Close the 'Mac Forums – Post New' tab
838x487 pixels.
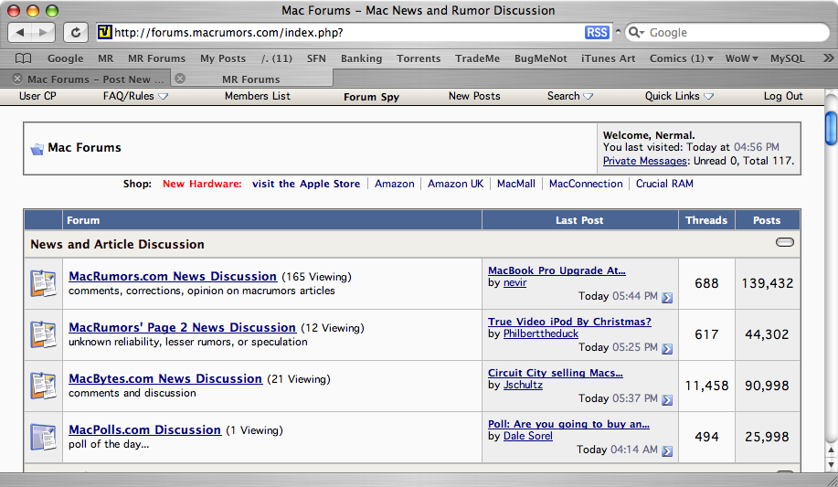click(17, 79)
